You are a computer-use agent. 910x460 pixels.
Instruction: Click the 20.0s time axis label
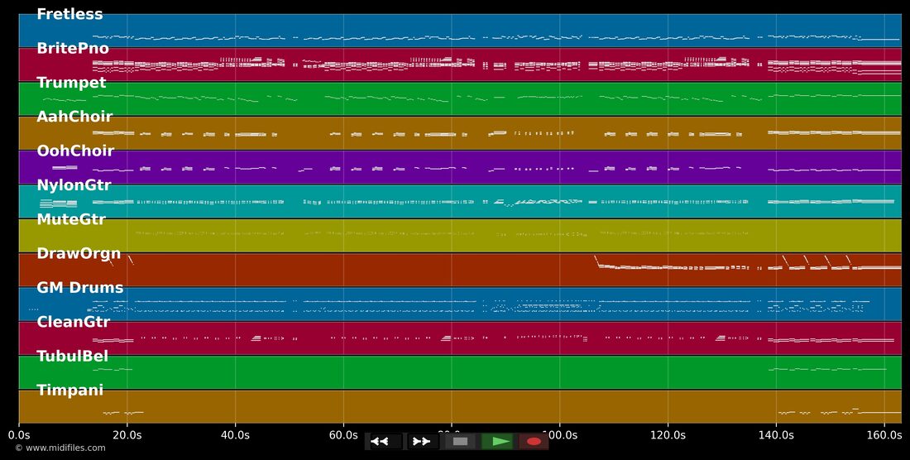pos(127,434)
